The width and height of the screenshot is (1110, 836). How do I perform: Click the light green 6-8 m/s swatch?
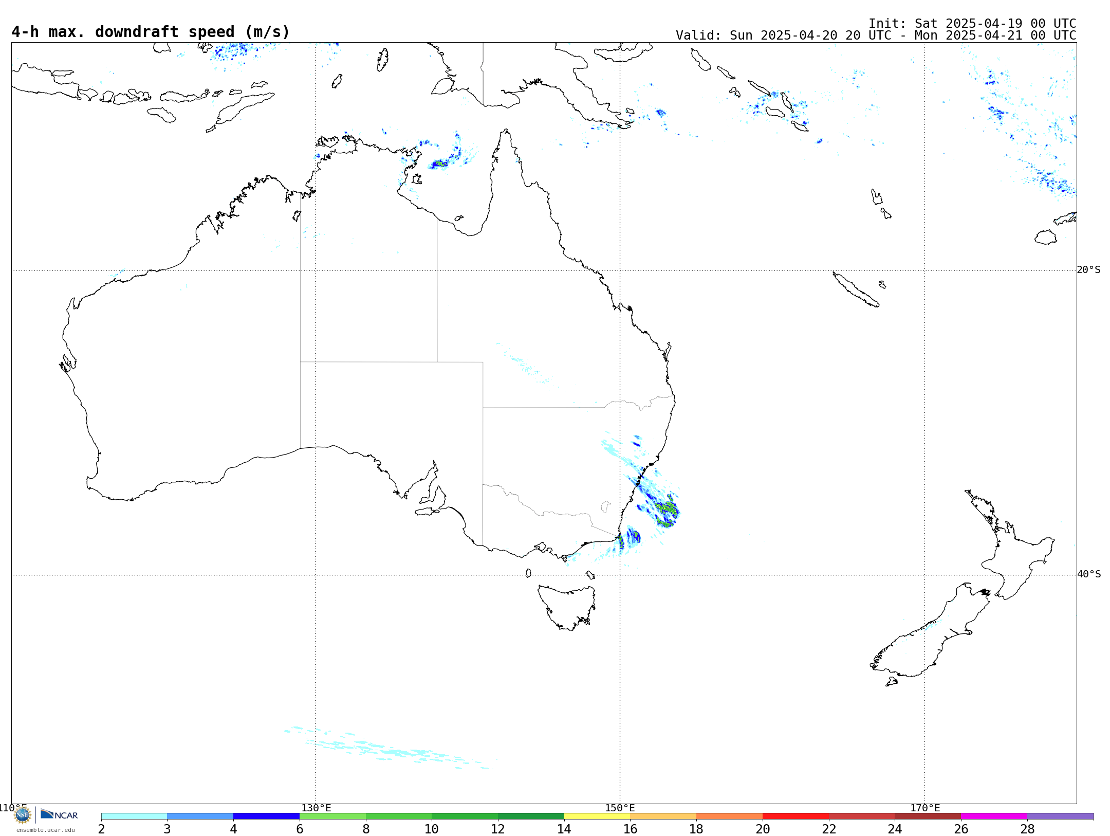click(x=332, y=816)
